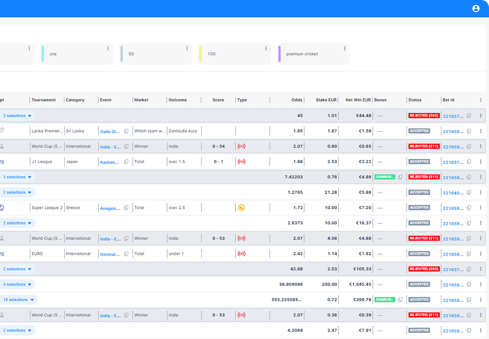This screenshot has height=339, width=489.
Task: Expand 2 selections bet with odds 1.2765
Action: (x=17, y=192)
